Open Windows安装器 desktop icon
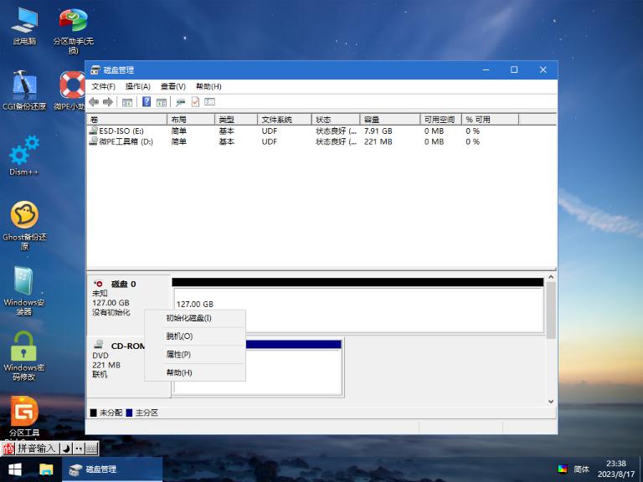This screenshot has height=482, width=643. pos(24,291)
